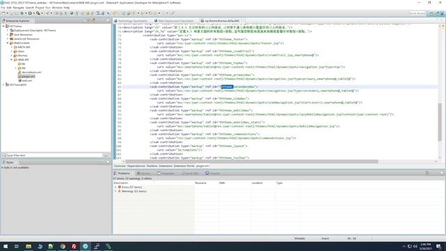This screenshot has height=251, width=446.
Task: Select the wp.theme.themes.default85 editor tab
Action: [x=222, y=21]
